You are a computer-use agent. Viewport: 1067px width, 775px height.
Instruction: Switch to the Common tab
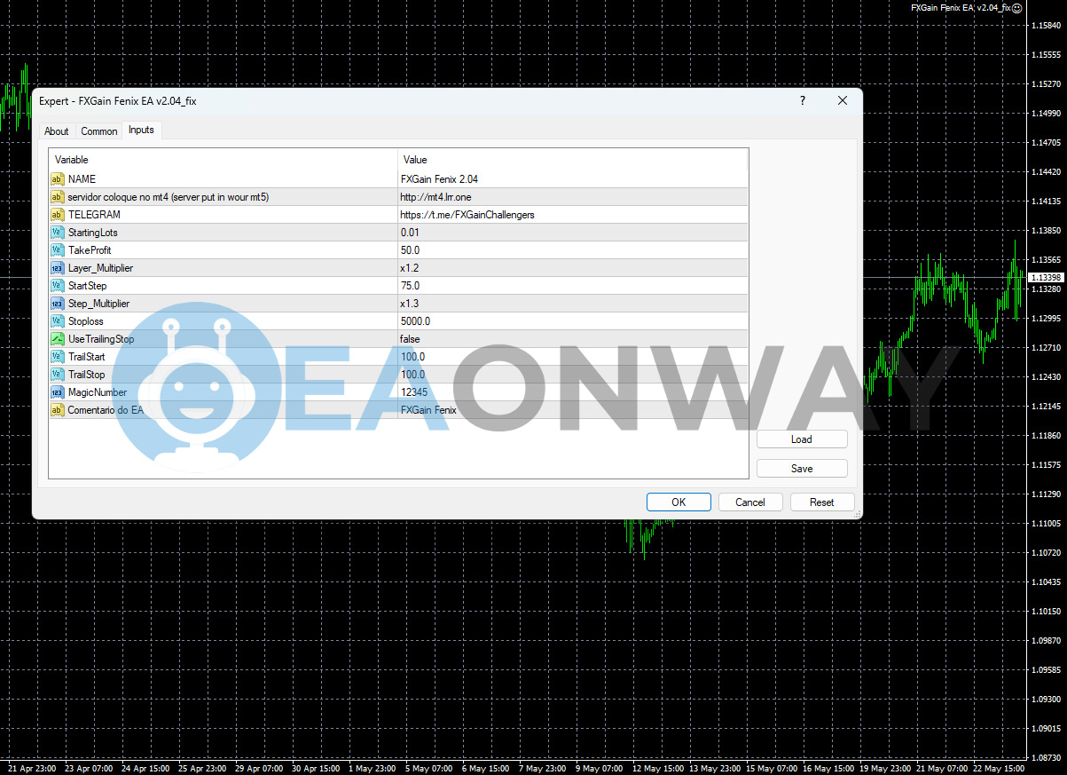tap(99, 131)
